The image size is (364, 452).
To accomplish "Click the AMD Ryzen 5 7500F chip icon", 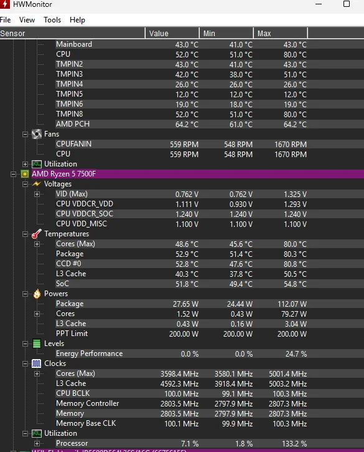I will click(x=25, y=174).
